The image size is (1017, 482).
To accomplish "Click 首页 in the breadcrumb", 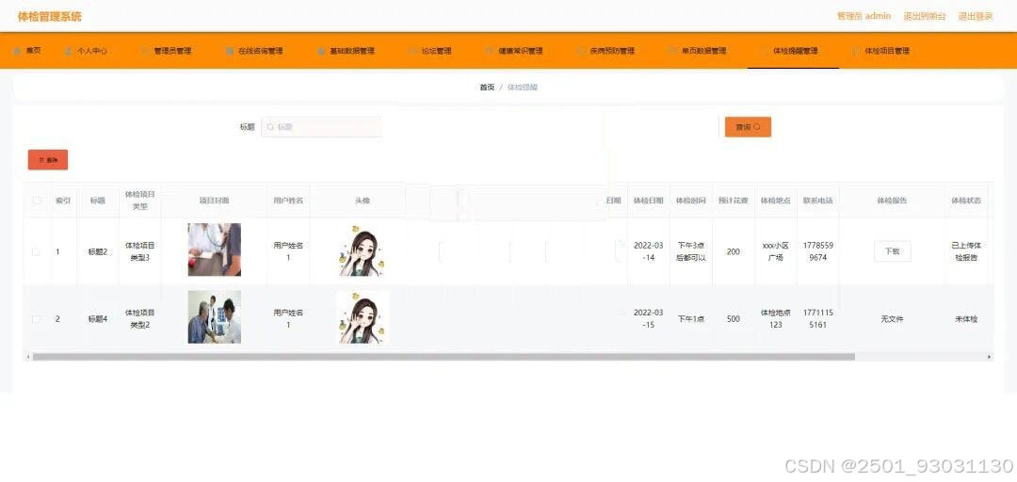I will click(487, 87).
